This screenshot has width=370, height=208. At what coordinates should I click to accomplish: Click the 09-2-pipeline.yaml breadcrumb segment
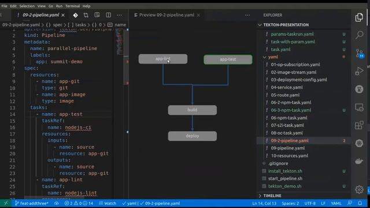[21, 25]
